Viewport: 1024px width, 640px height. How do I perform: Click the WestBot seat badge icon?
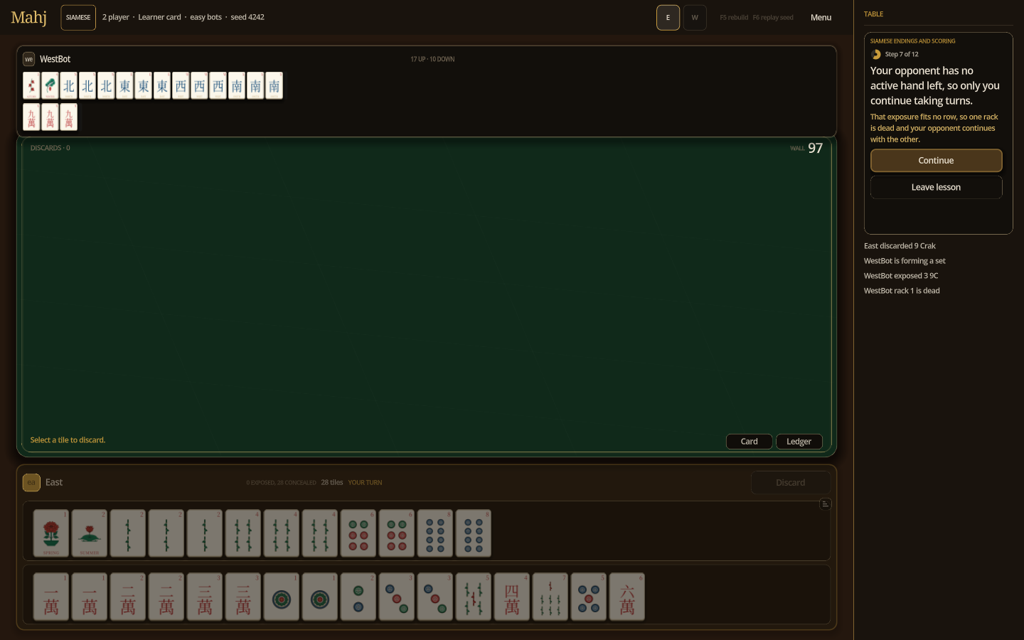point(29,59)
